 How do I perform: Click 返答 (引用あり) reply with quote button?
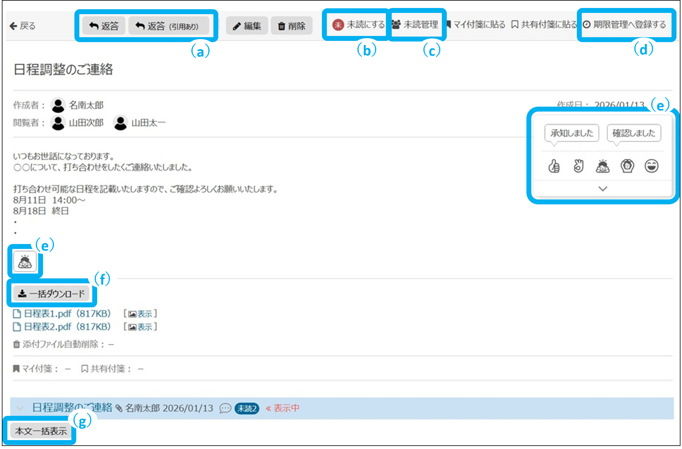coord(168,26)
